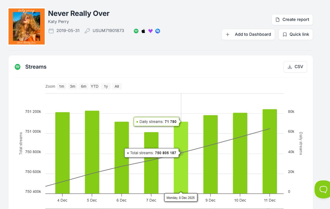Click the 9 Dec x-axis label
Viewport: 330px width, 209px height.
coord(211,200)
